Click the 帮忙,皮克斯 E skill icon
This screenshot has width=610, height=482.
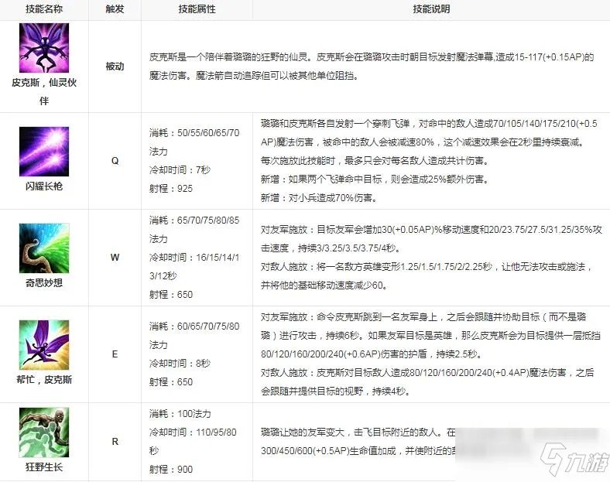pos(44,345)
